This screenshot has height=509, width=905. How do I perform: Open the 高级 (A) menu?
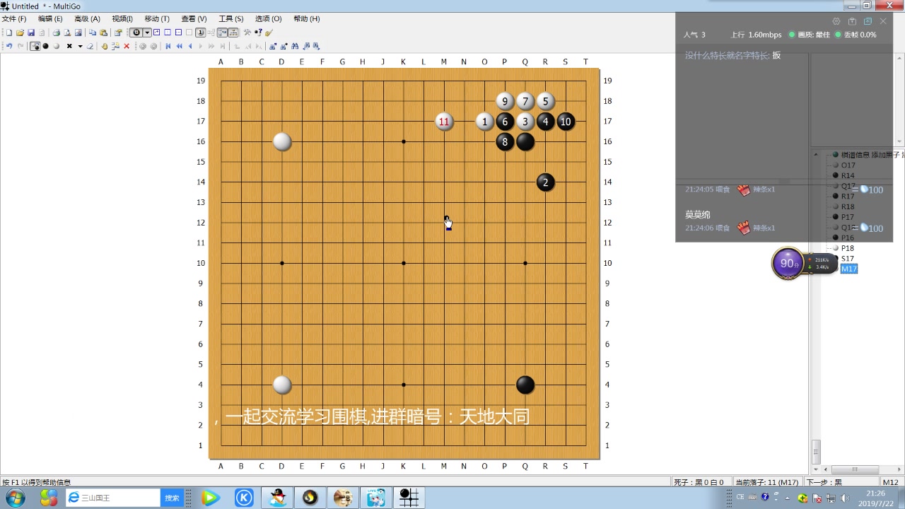87,18
